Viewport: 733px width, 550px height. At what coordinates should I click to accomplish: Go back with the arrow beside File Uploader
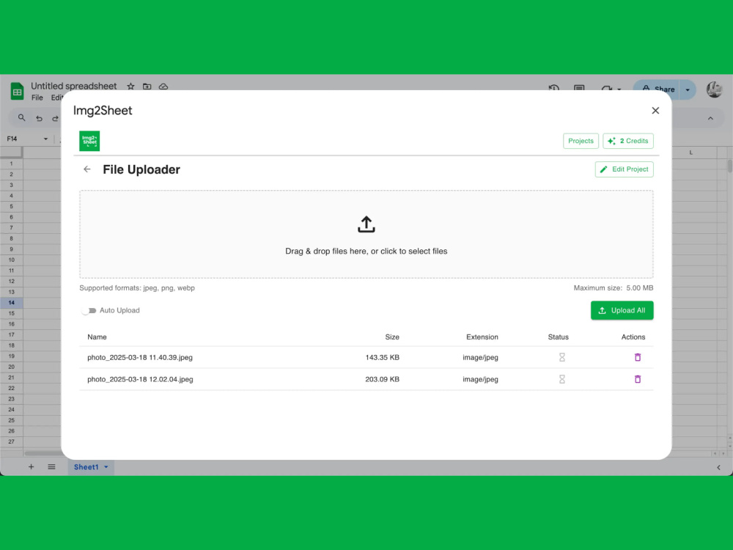coord(87,169)
